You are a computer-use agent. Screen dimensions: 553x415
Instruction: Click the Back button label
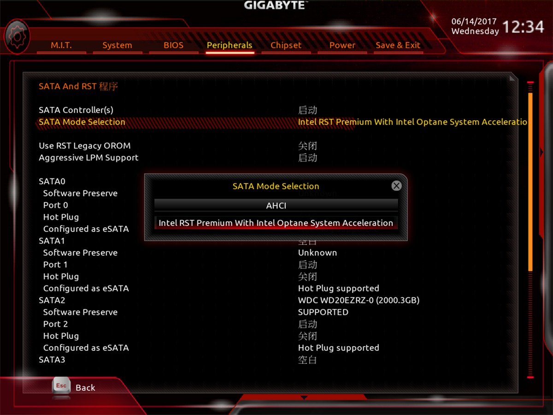click(85, 388)
